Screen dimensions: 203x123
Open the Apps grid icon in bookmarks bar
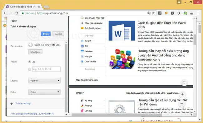[x=5, y=18]
